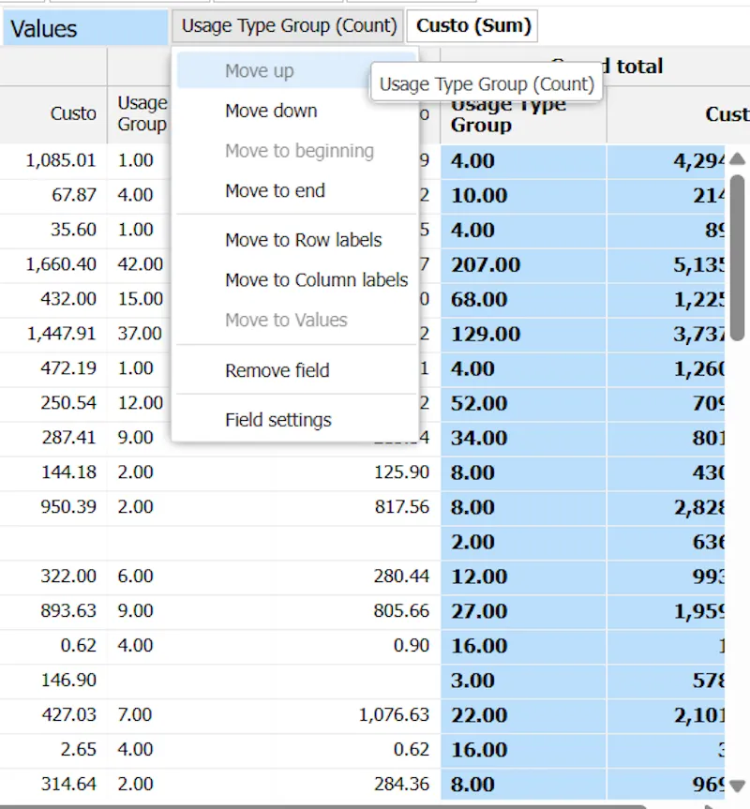The image size is (750, 809).
Task: Select the cell with value 817.56
Action: pyautogui.click(x=355, y=506)
